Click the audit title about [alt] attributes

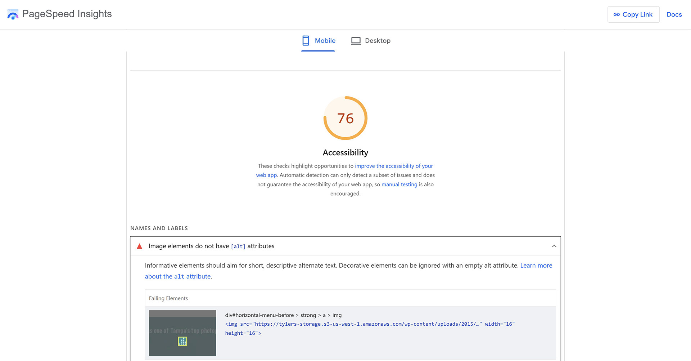click(x=211, y=246)
